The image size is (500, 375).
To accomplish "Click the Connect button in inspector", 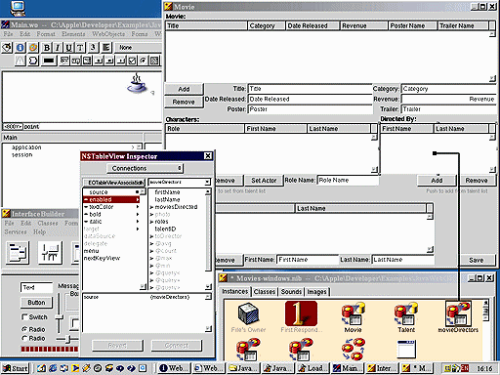I will tap(177, 346).
